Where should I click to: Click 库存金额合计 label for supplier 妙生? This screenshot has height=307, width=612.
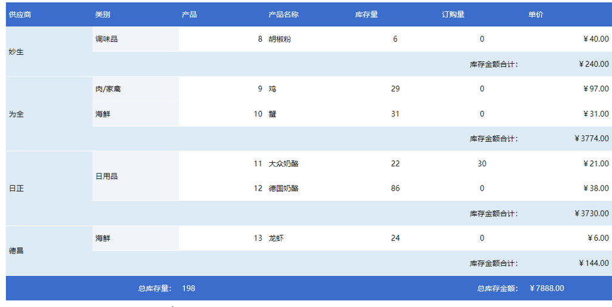(x=494, y=64)
